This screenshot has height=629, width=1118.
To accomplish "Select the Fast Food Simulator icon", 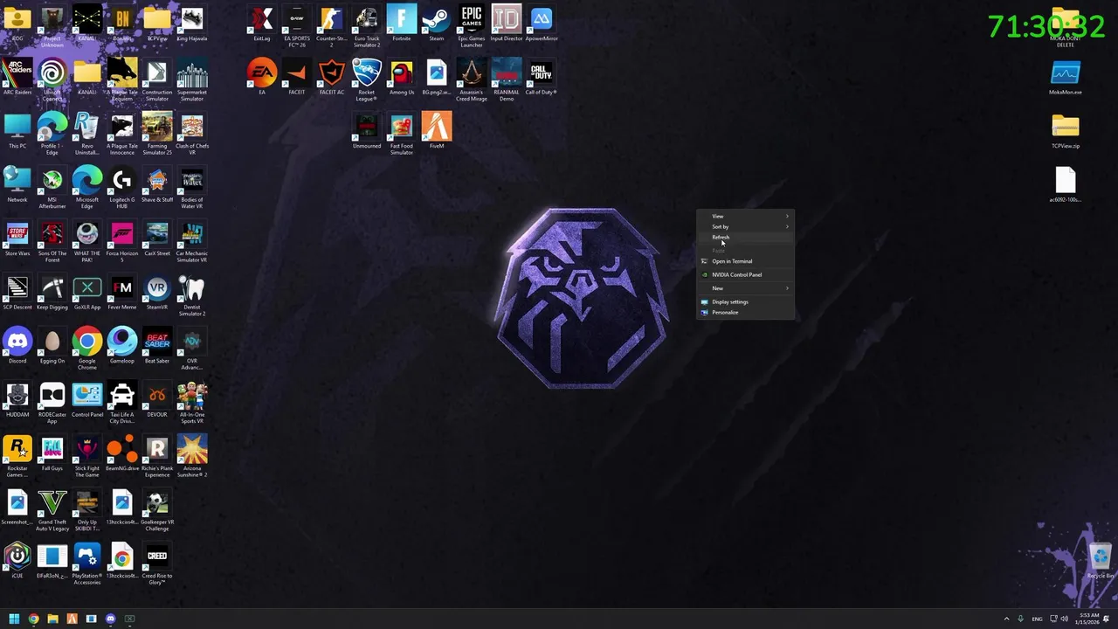I will coord(402,134).
